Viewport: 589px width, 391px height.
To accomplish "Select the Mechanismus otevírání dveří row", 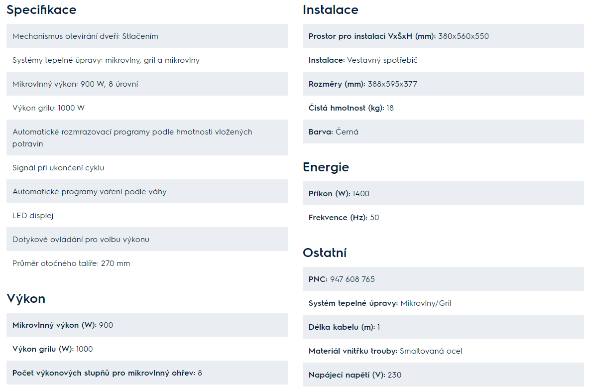I will point(147,36).
